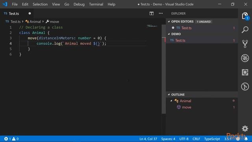The image size is (252, 142).
Task: Click Test.ts in the breadcrumb
Action: tap(15, 22)
